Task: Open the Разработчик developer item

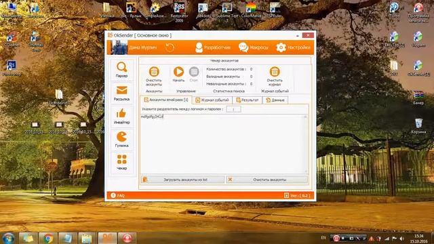Action: 212,47
